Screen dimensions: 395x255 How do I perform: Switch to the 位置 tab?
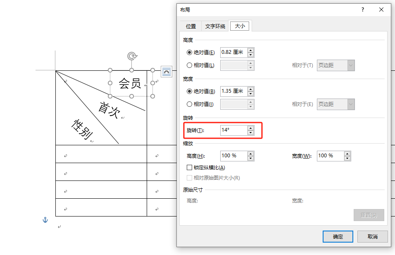click(191, 26)
